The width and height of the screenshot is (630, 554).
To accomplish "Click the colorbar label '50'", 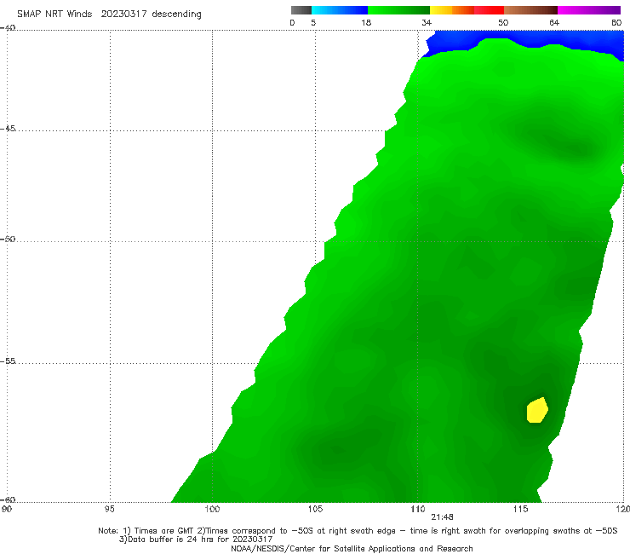I will (503, 22).
